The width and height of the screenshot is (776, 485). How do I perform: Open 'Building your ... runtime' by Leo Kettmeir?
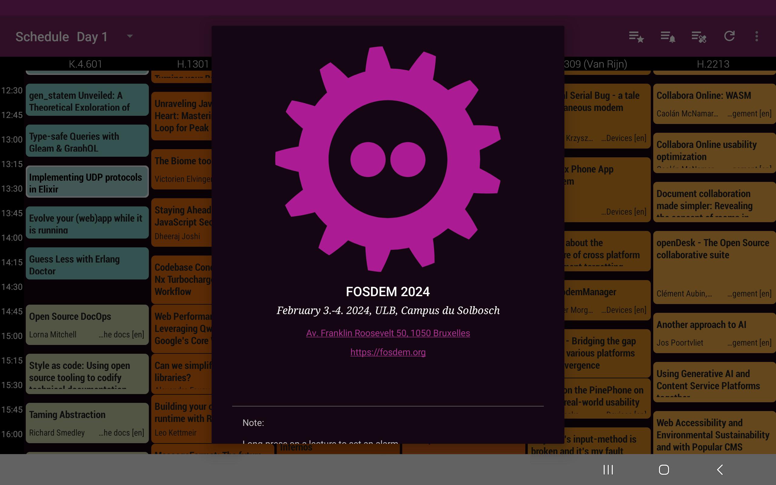click(182, 419)
